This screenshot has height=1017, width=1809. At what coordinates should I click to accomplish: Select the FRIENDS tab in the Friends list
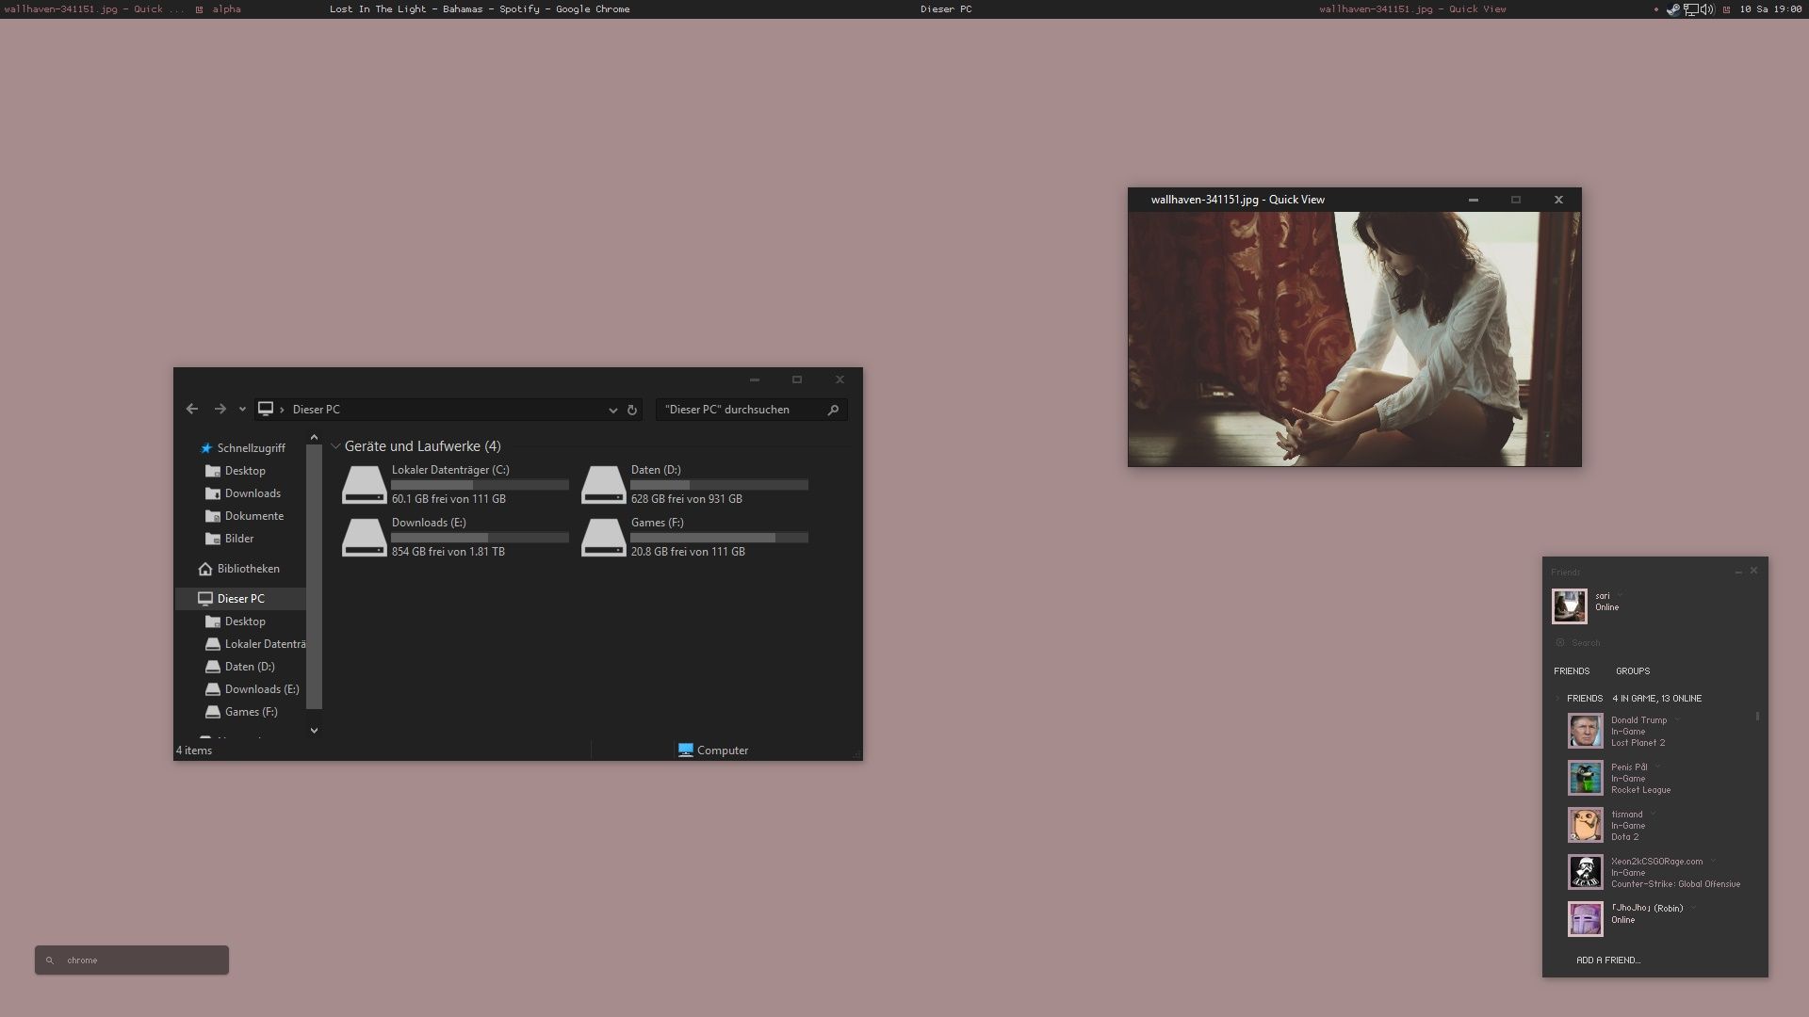[1573, 670]
